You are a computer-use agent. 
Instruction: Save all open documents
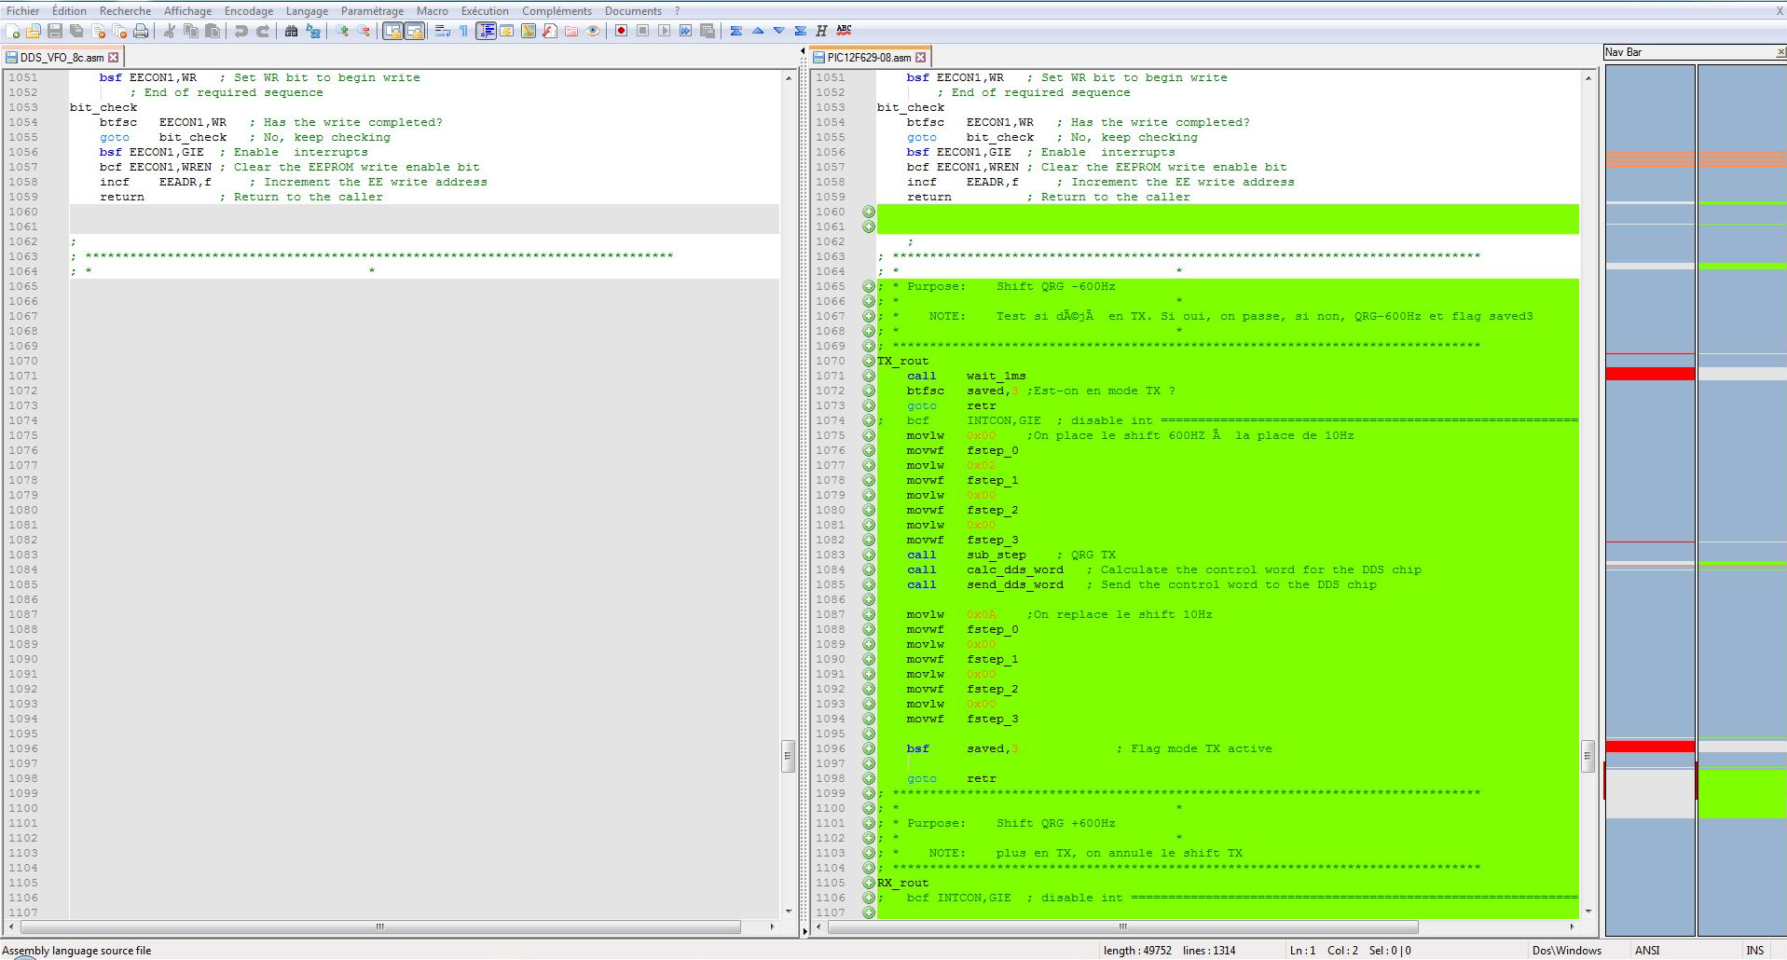(75, 31)
